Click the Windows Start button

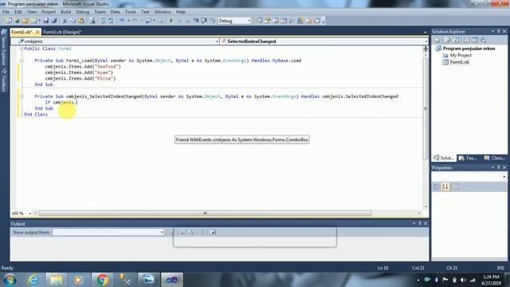pos(10,280)
